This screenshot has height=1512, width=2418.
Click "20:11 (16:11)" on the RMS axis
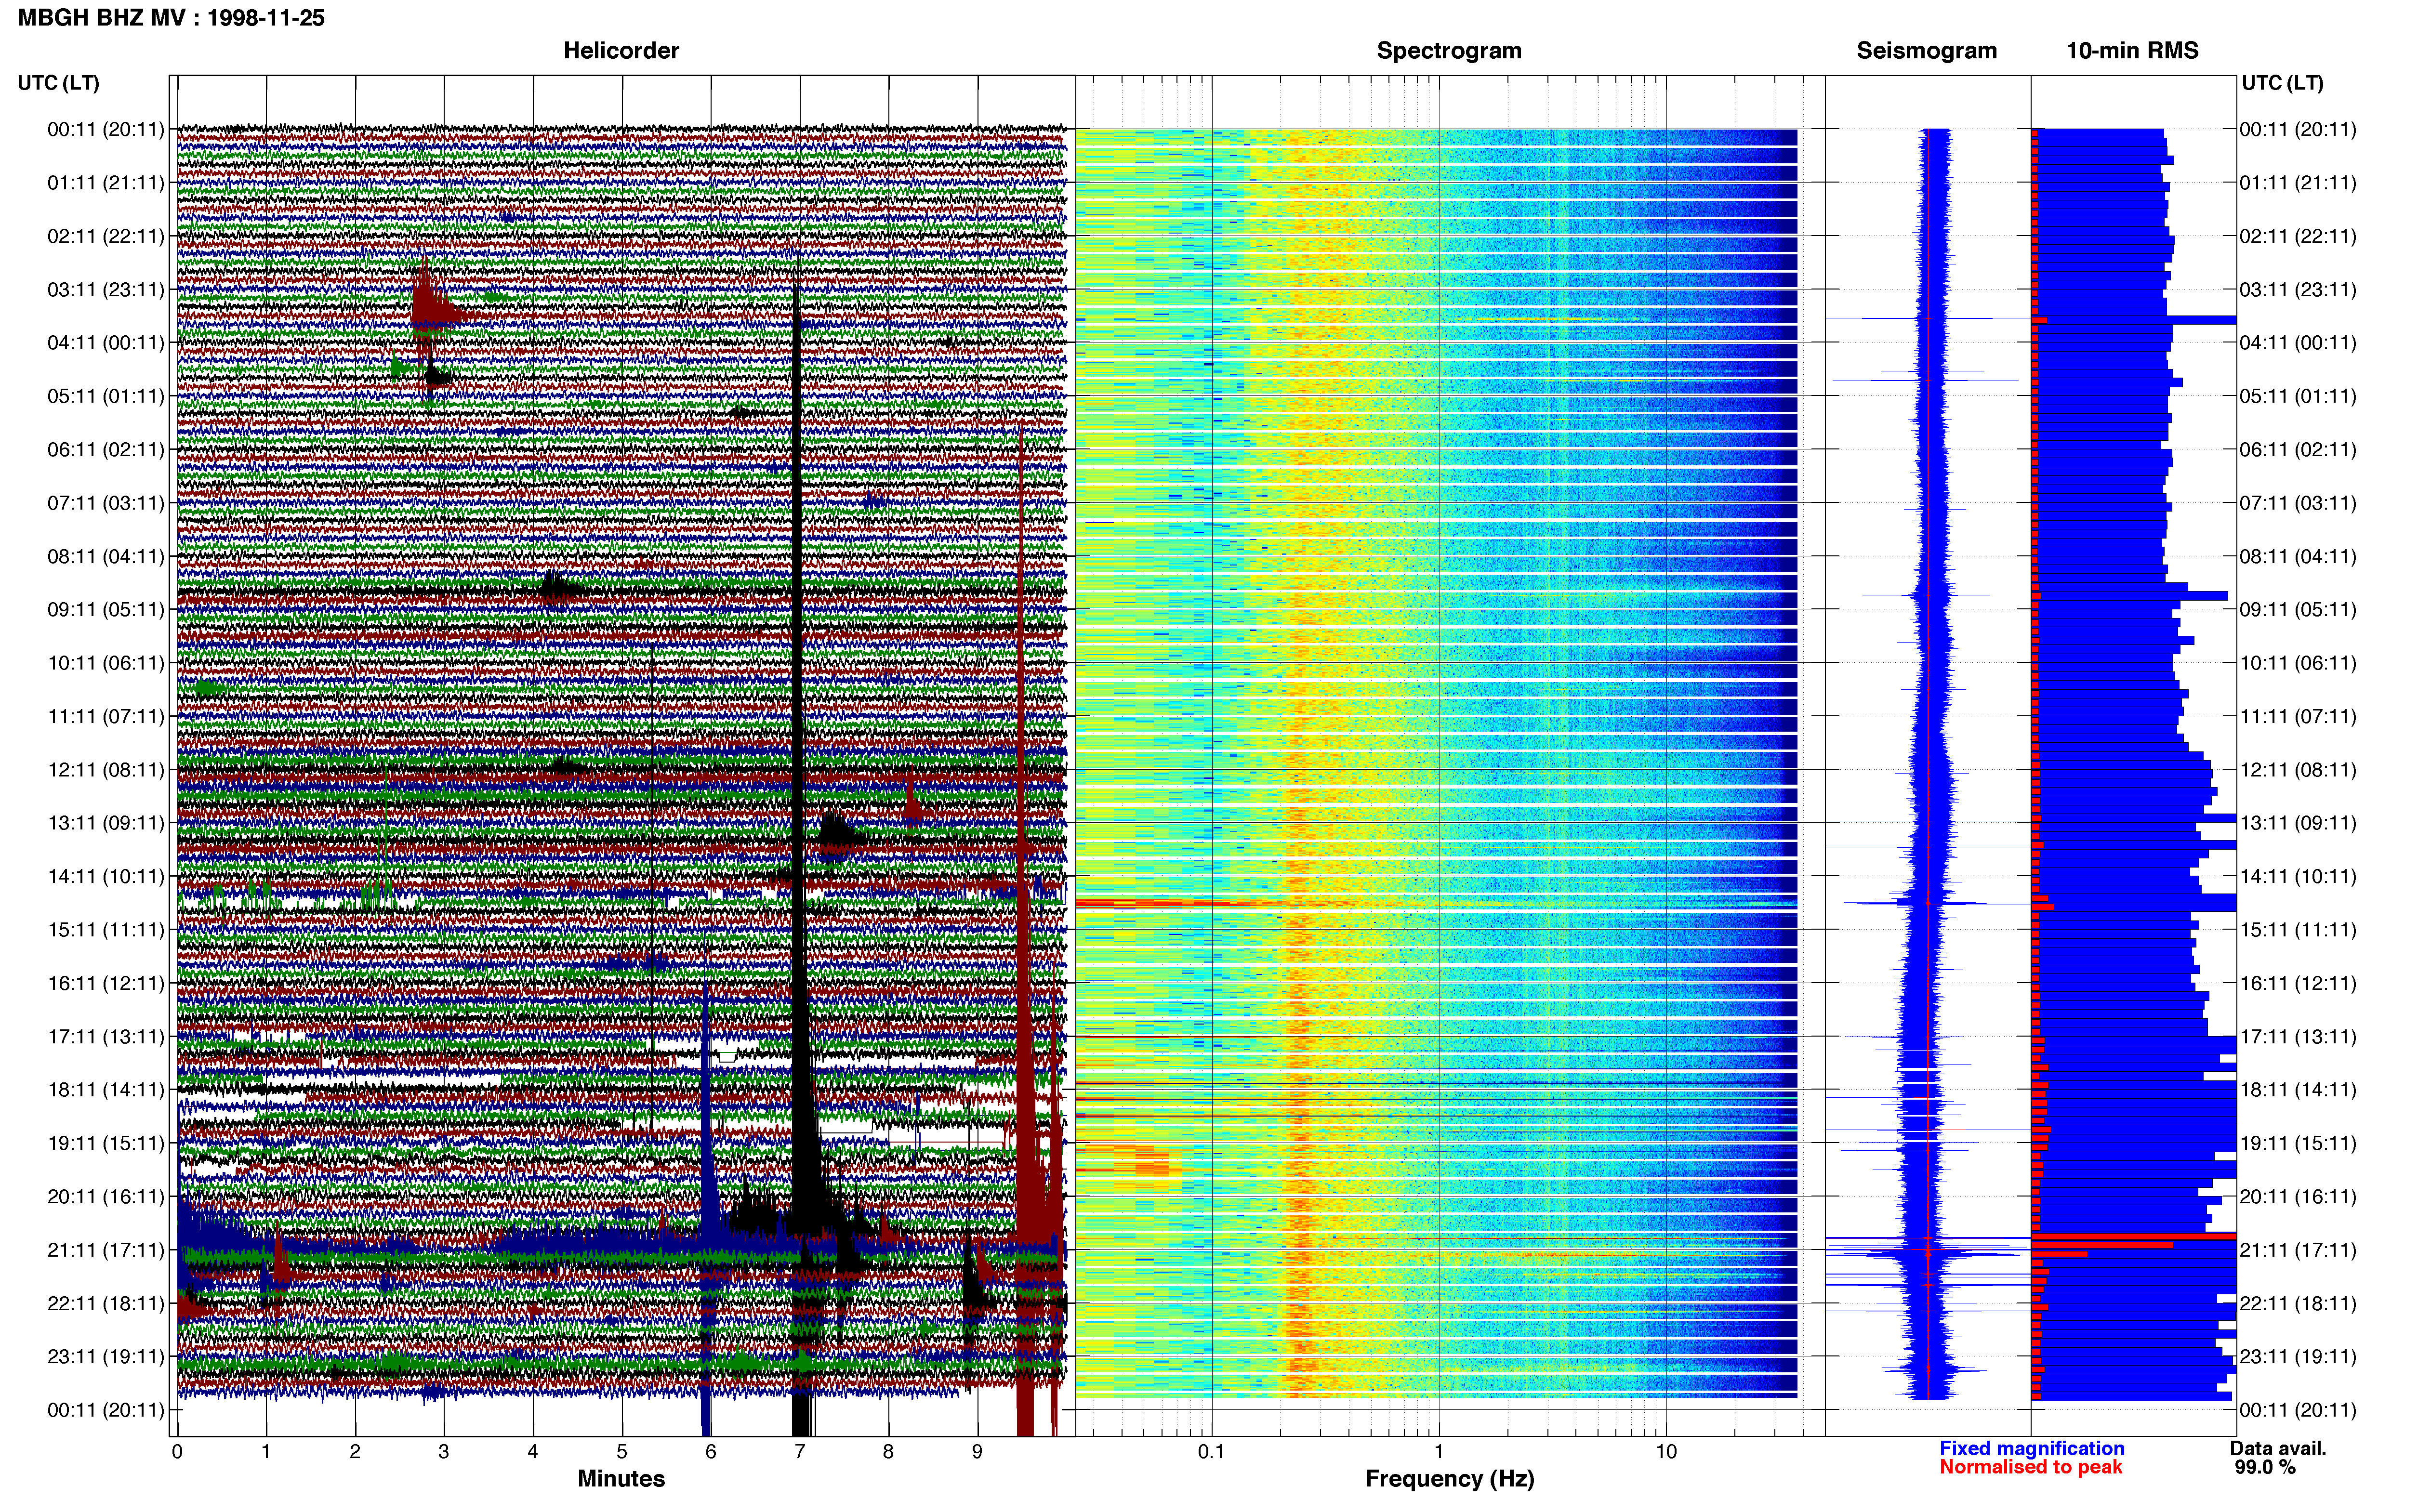(x=2298, y=1196)
